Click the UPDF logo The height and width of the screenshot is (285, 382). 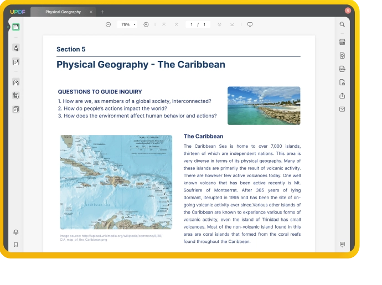coord(18,12)
